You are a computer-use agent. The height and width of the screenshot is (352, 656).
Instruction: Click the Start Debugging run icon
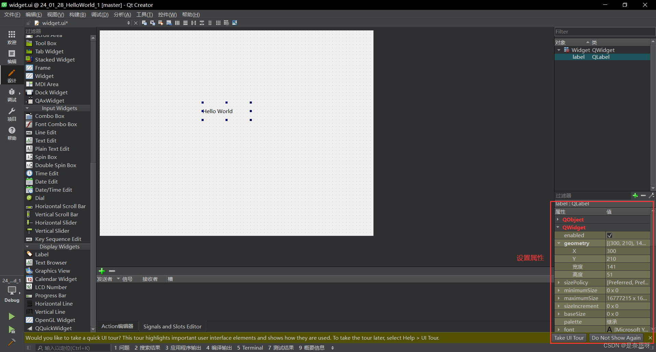[12, 330]
